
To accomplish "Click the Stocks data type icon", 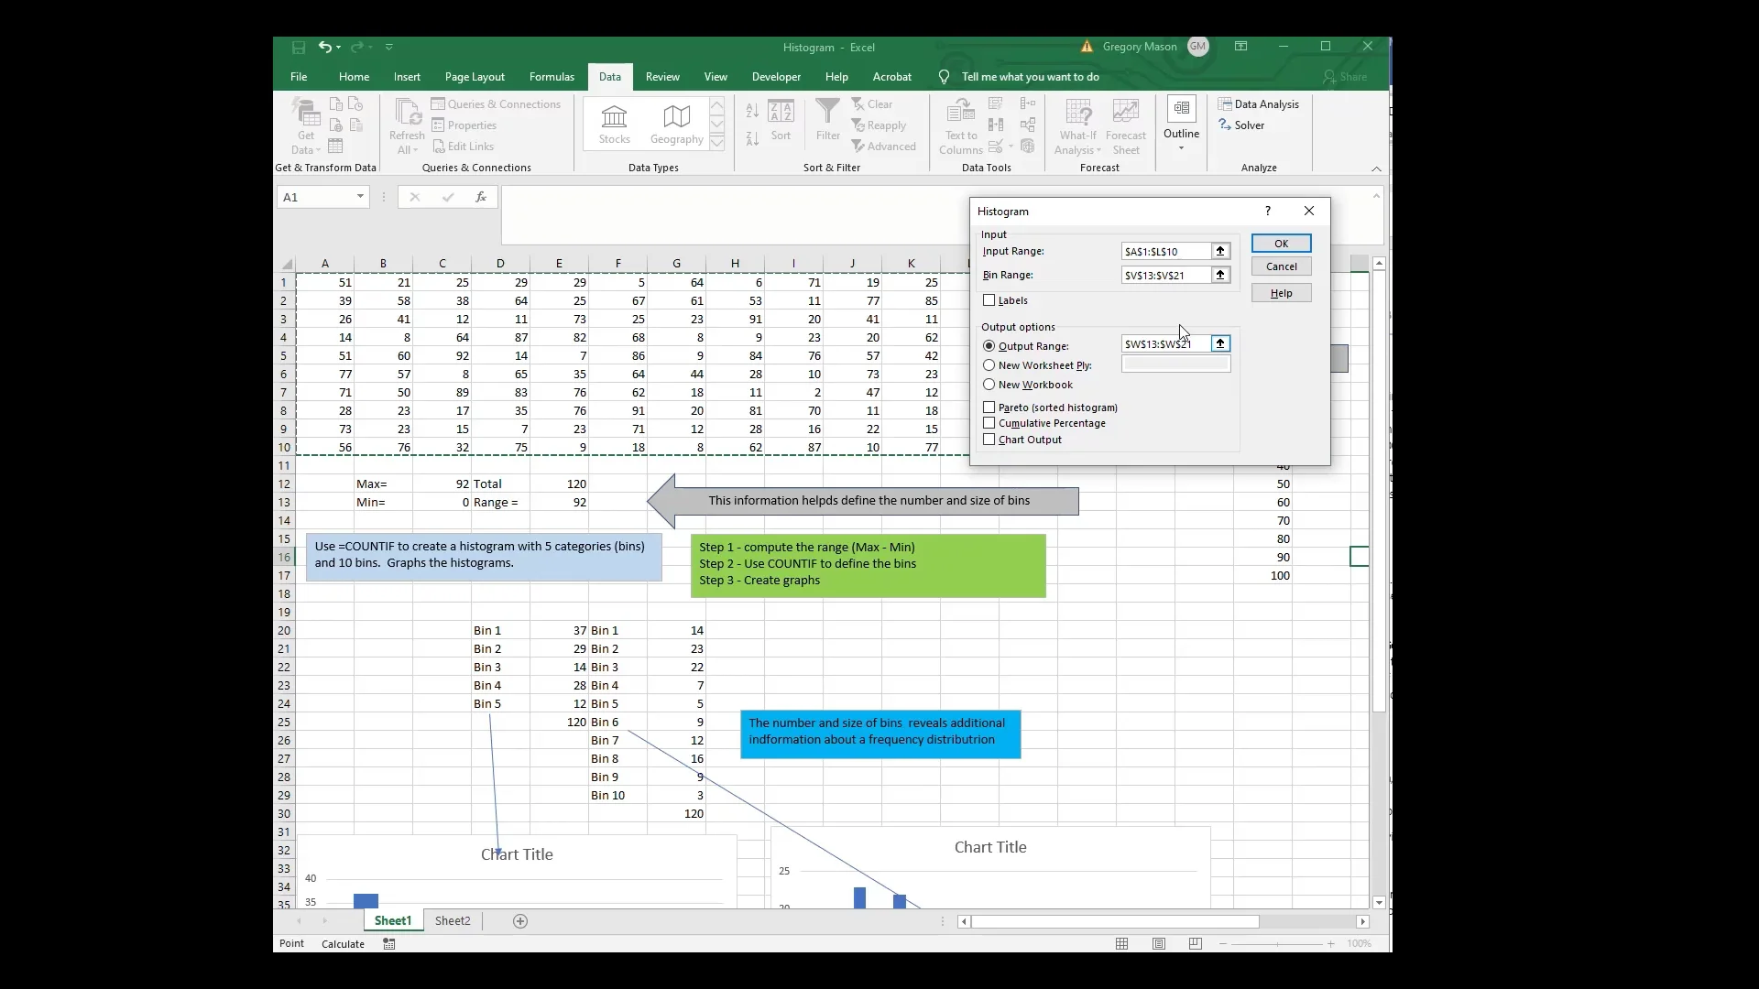I will click(x=615, y=124).
